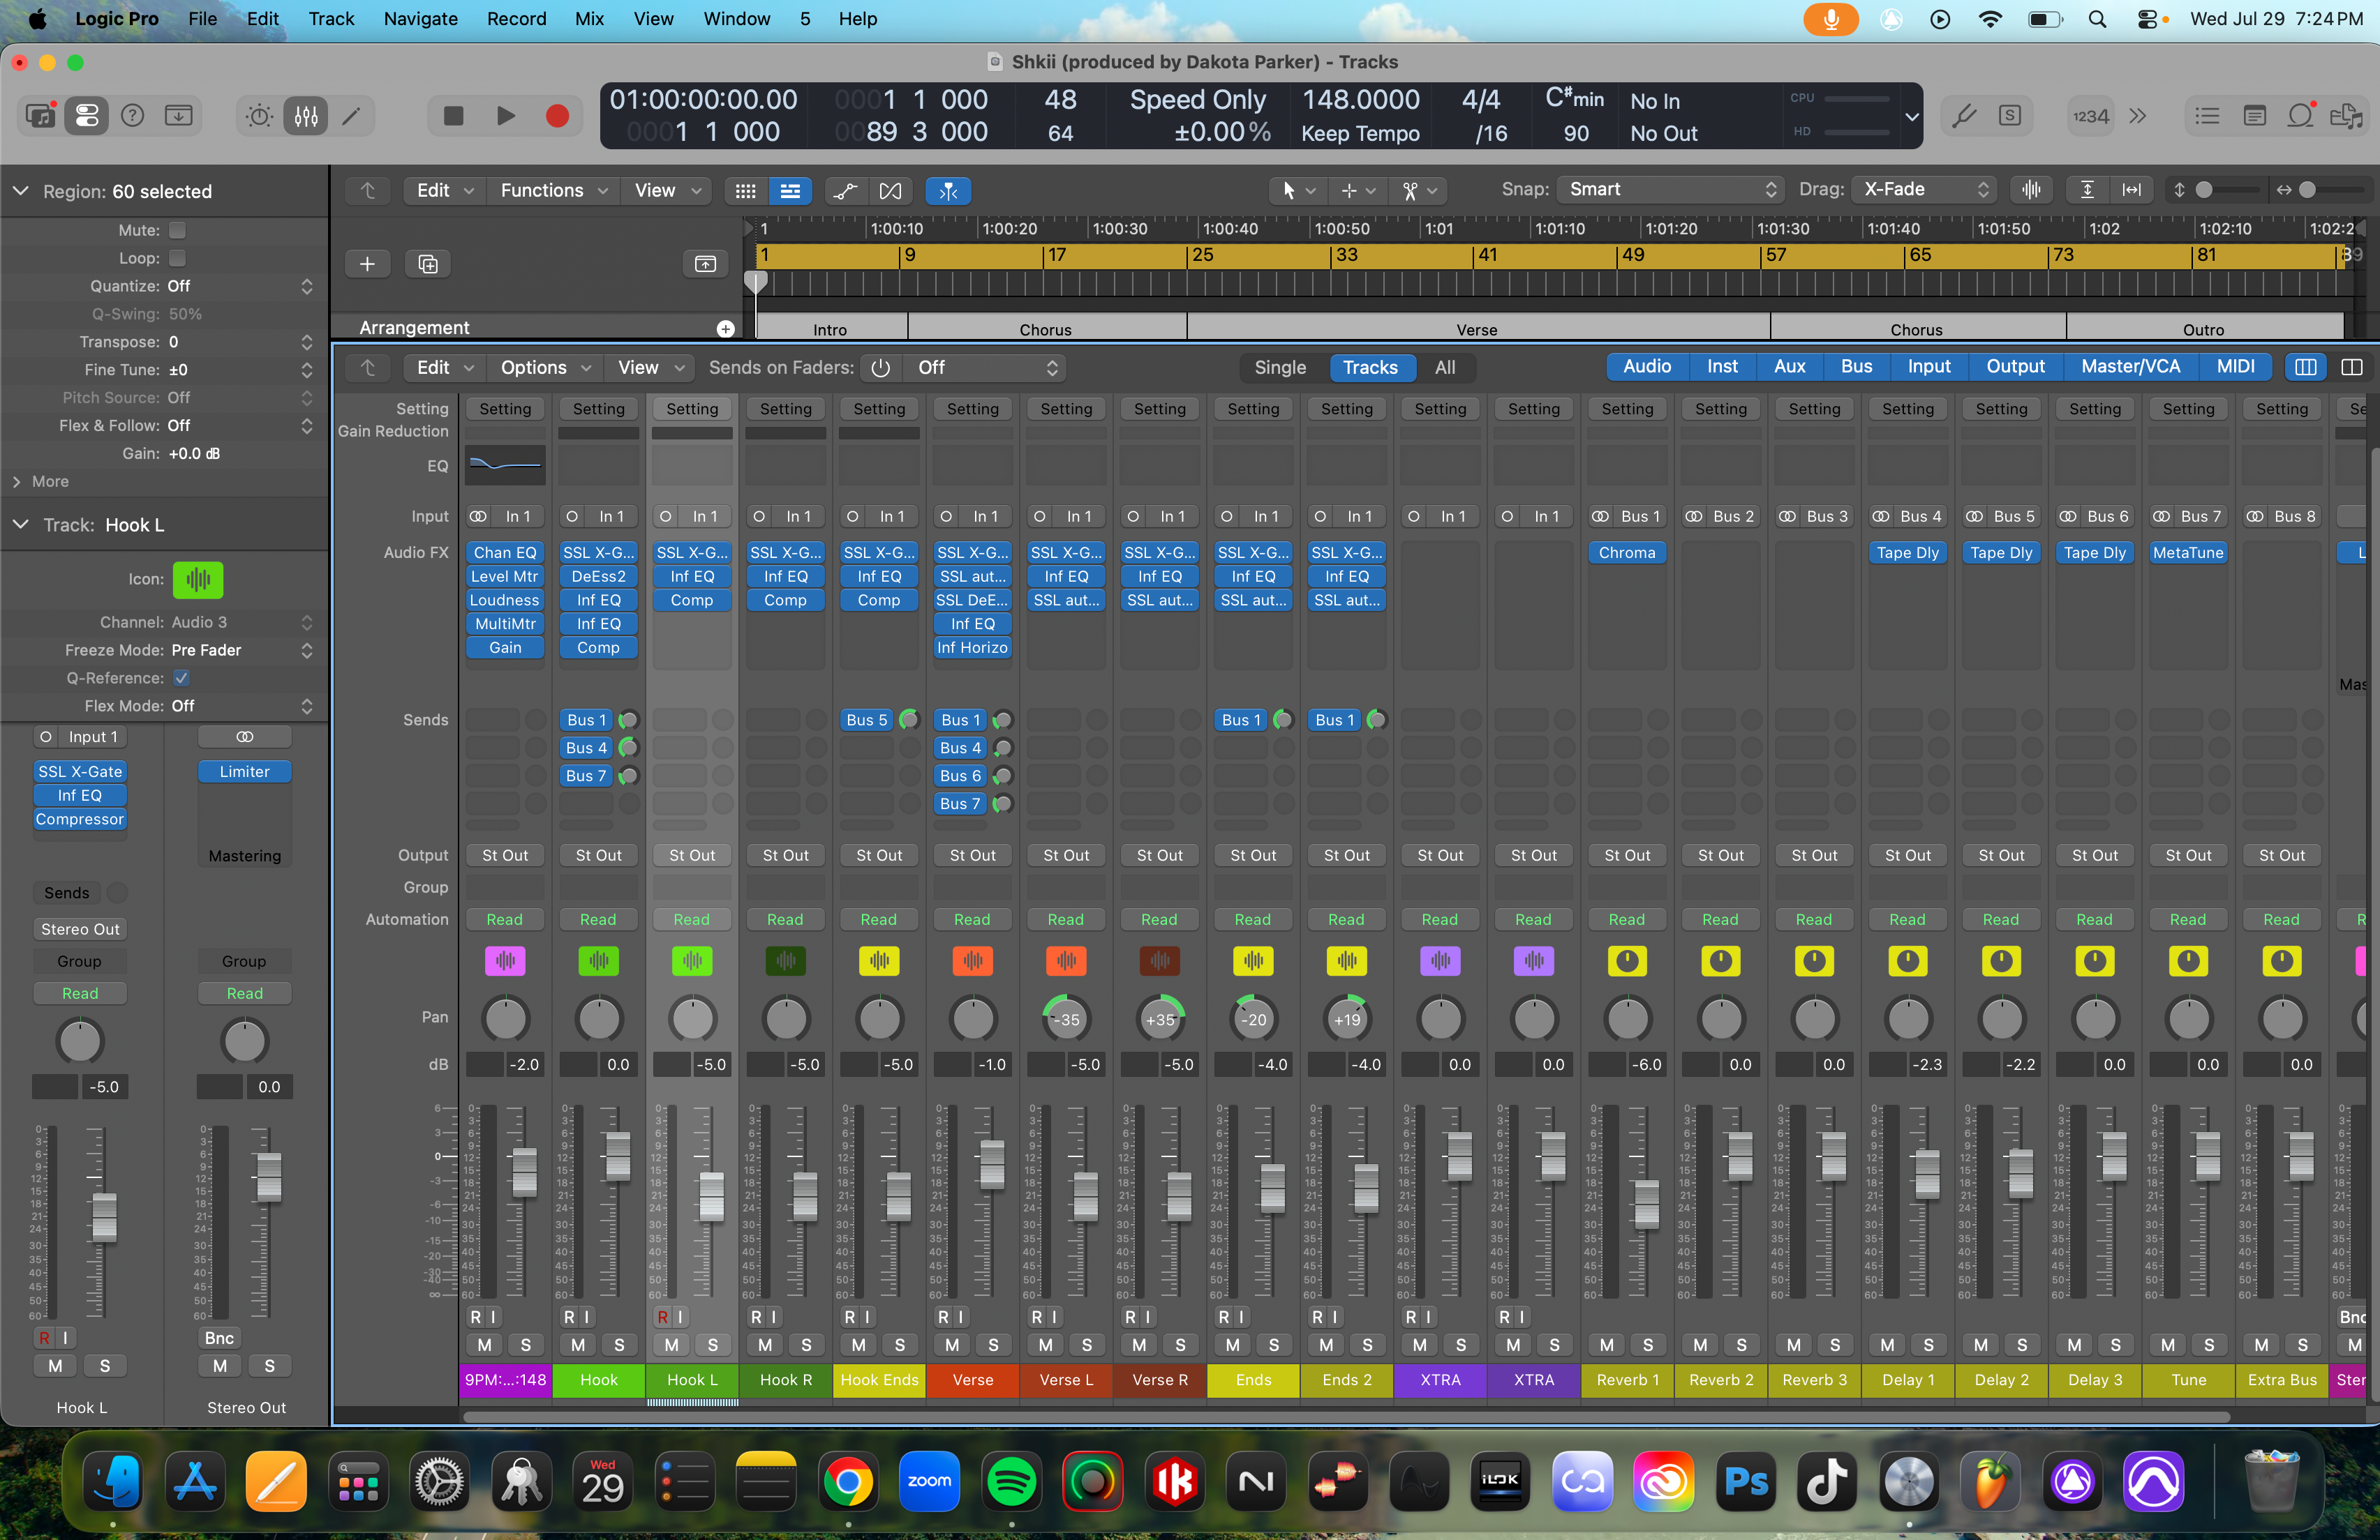The image size is (2380, 1540).
Task: Toggle the catch playhead icon
Action: [x=948, y=191]
